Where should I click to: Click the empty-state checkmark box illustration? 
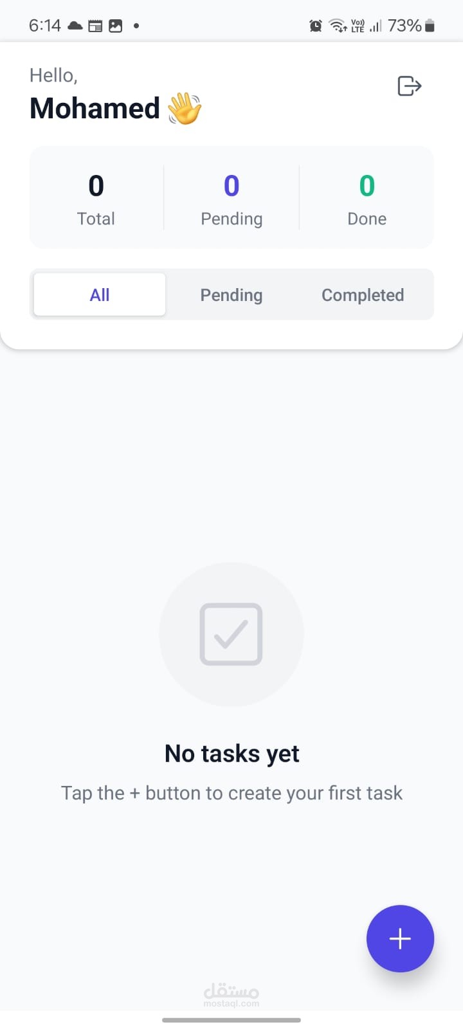[231, 634]
